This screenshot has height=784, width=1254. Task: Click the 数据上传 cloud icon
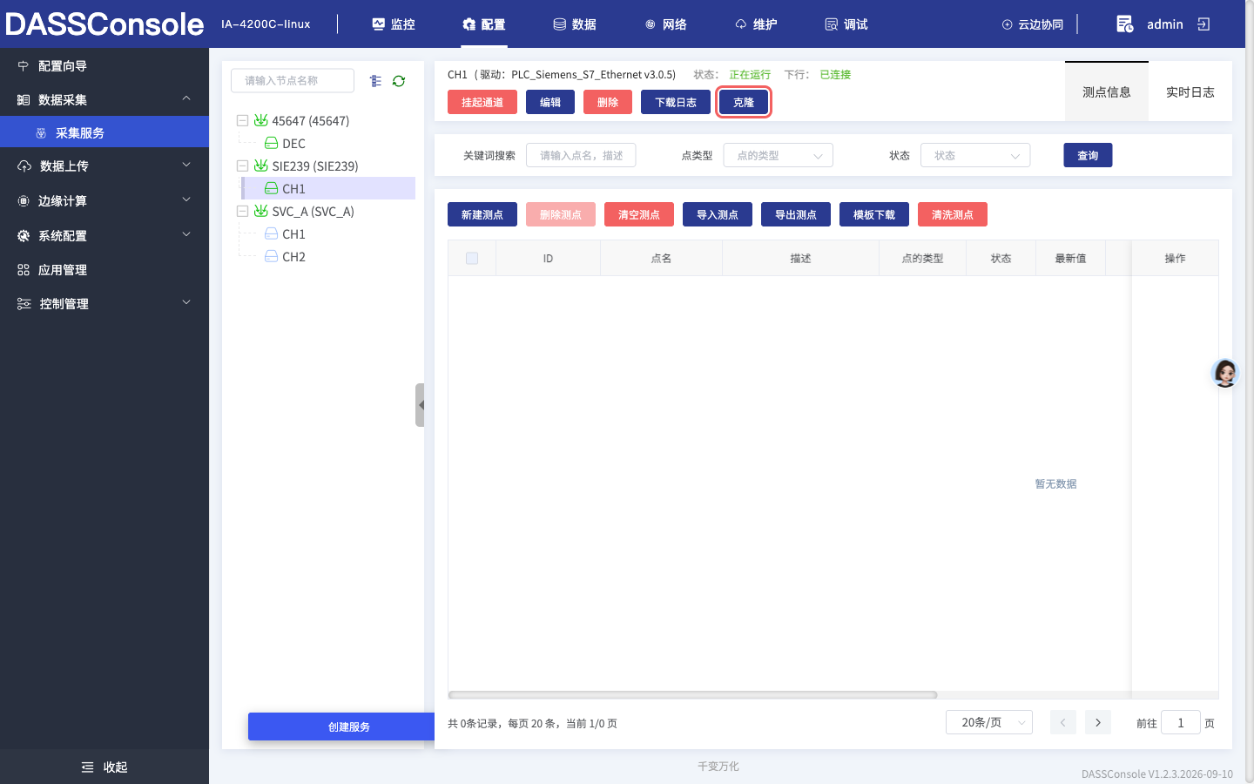point(24,166)
